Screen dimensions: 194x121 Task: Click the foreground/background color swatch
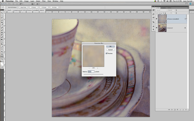coord(2,64)
